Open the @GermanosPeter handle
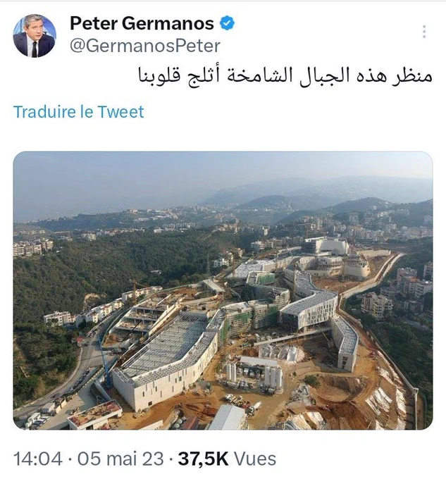The image size is (446, 479). click(x=145, y=46)
